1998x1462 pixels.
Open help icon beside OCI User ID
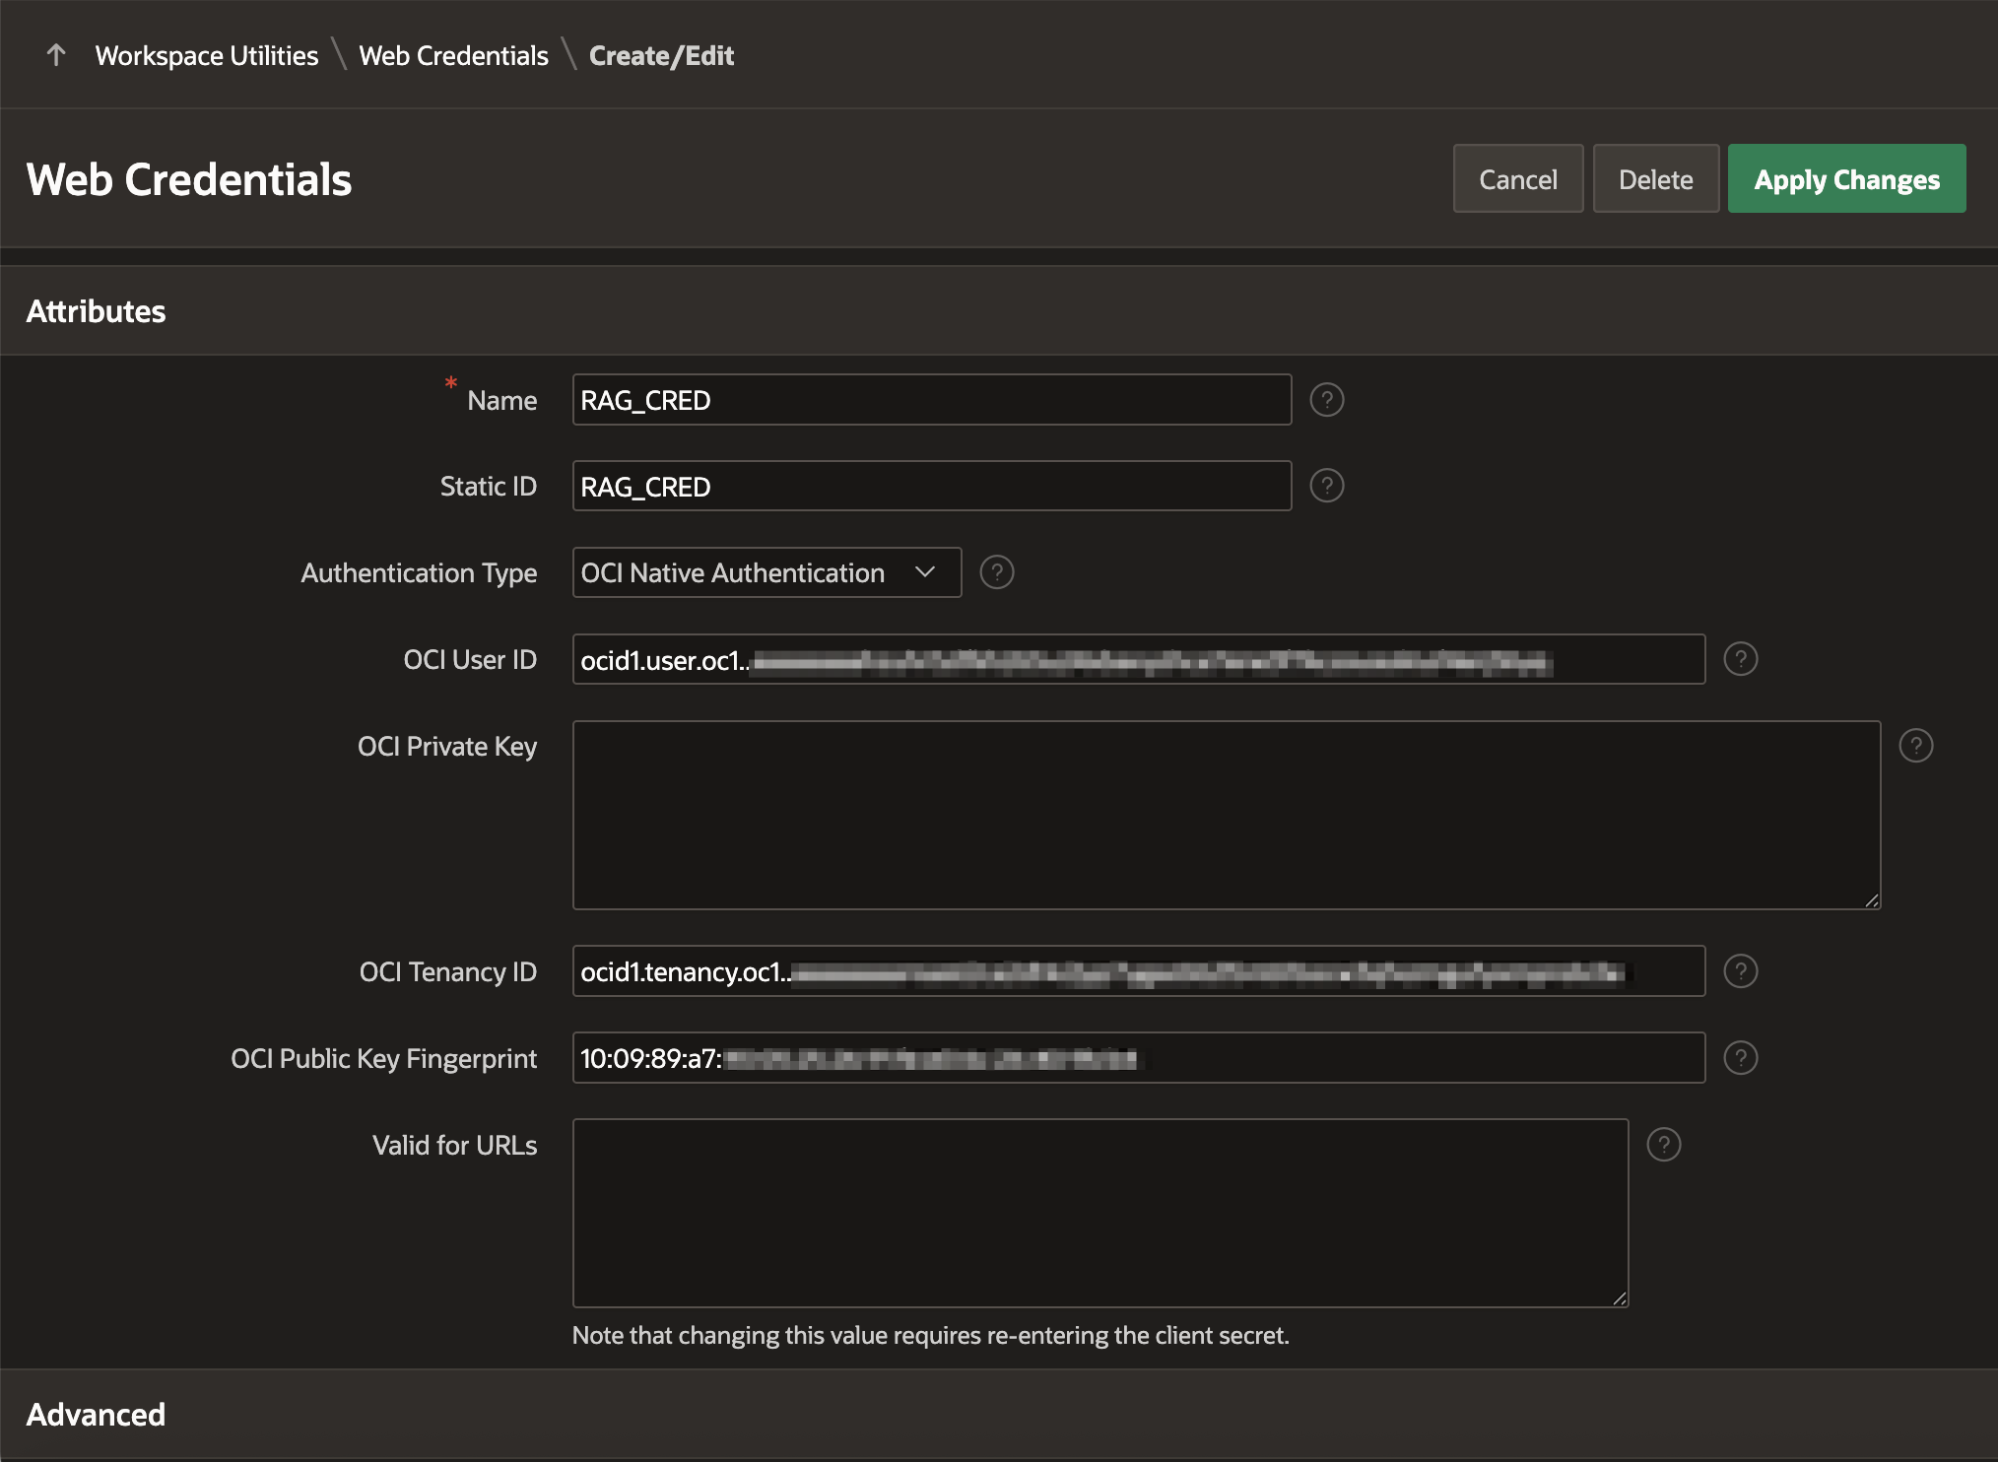tap(1740, 659)
